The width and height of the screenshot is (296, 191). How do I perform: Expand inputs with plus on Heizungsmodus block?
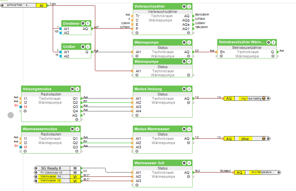coord(25,111)
